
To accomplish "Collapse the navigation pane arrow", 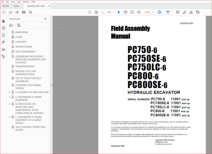I will coord(51,85).
